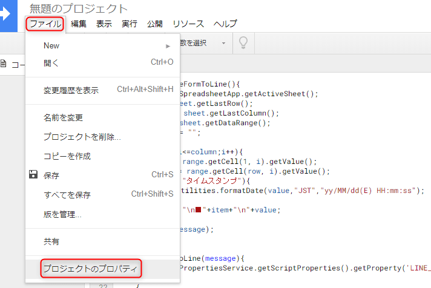This screenshot has height=288, width=431.
Task: Choose 共有 menu entry
Action: click(x=102, y=241)
